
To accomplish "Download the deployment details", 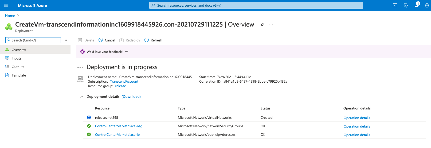I will click(131, 96).
